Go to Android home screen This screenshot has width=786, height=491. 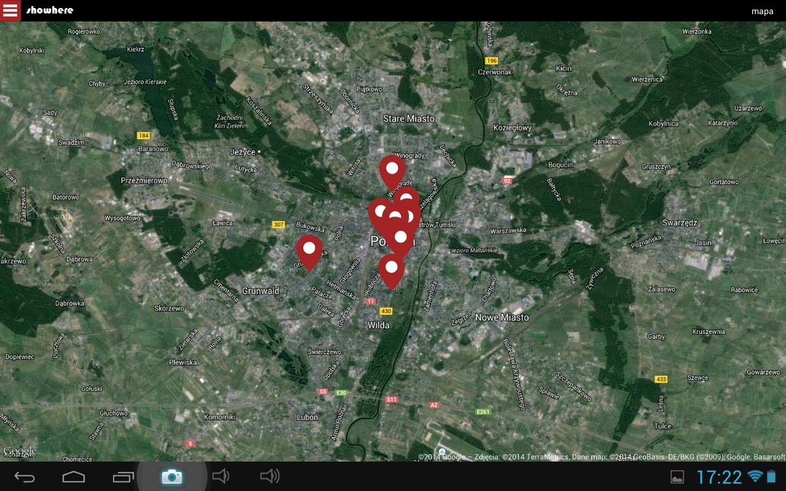pyautogui.click(x=73, y=476)
